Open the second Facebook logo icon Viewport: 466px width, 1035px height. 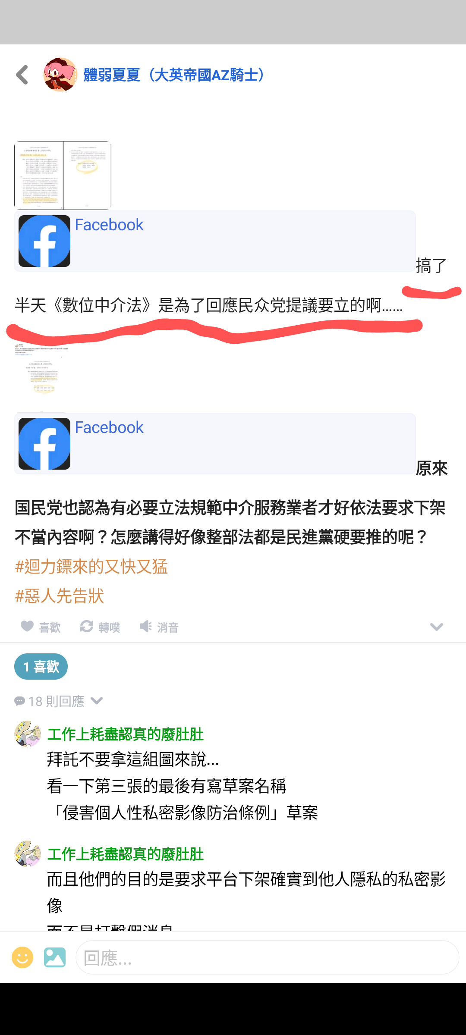tap(44, 444)
